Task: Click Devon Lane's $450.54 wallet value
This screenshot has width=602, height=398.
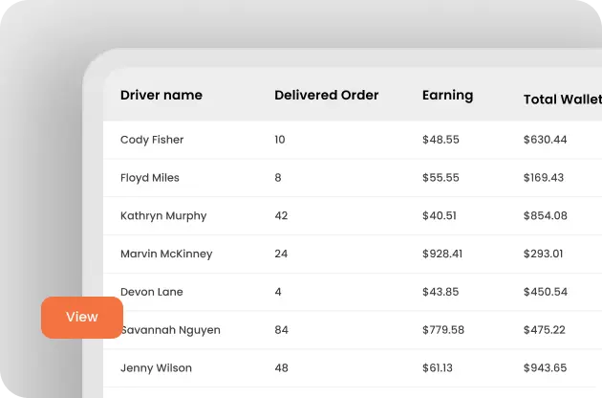Action: (x=546, y=292)
